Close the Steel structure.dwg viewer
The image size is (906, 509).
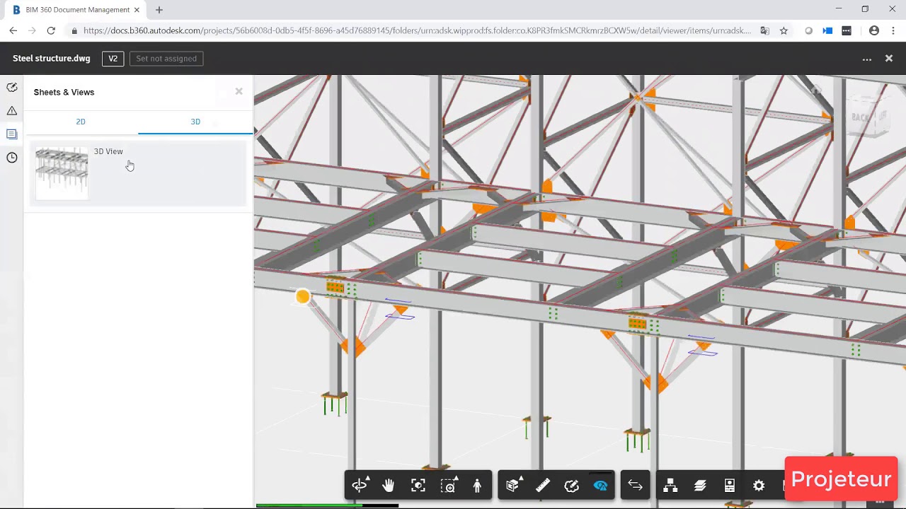(x=889, y=59)
